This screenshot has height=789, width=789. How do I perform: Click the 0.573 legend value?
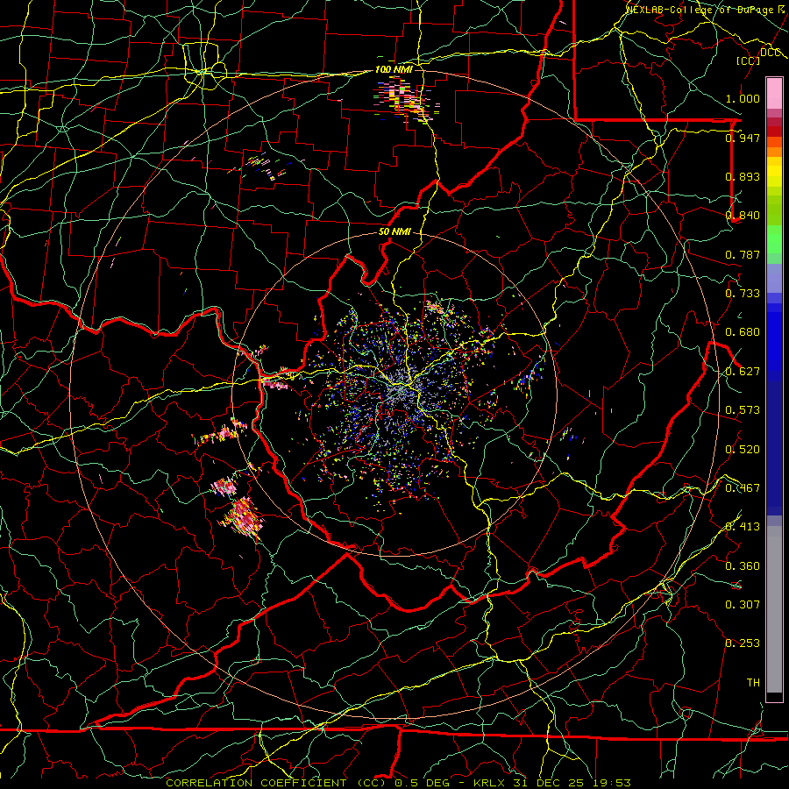click(x=743, y=410)
